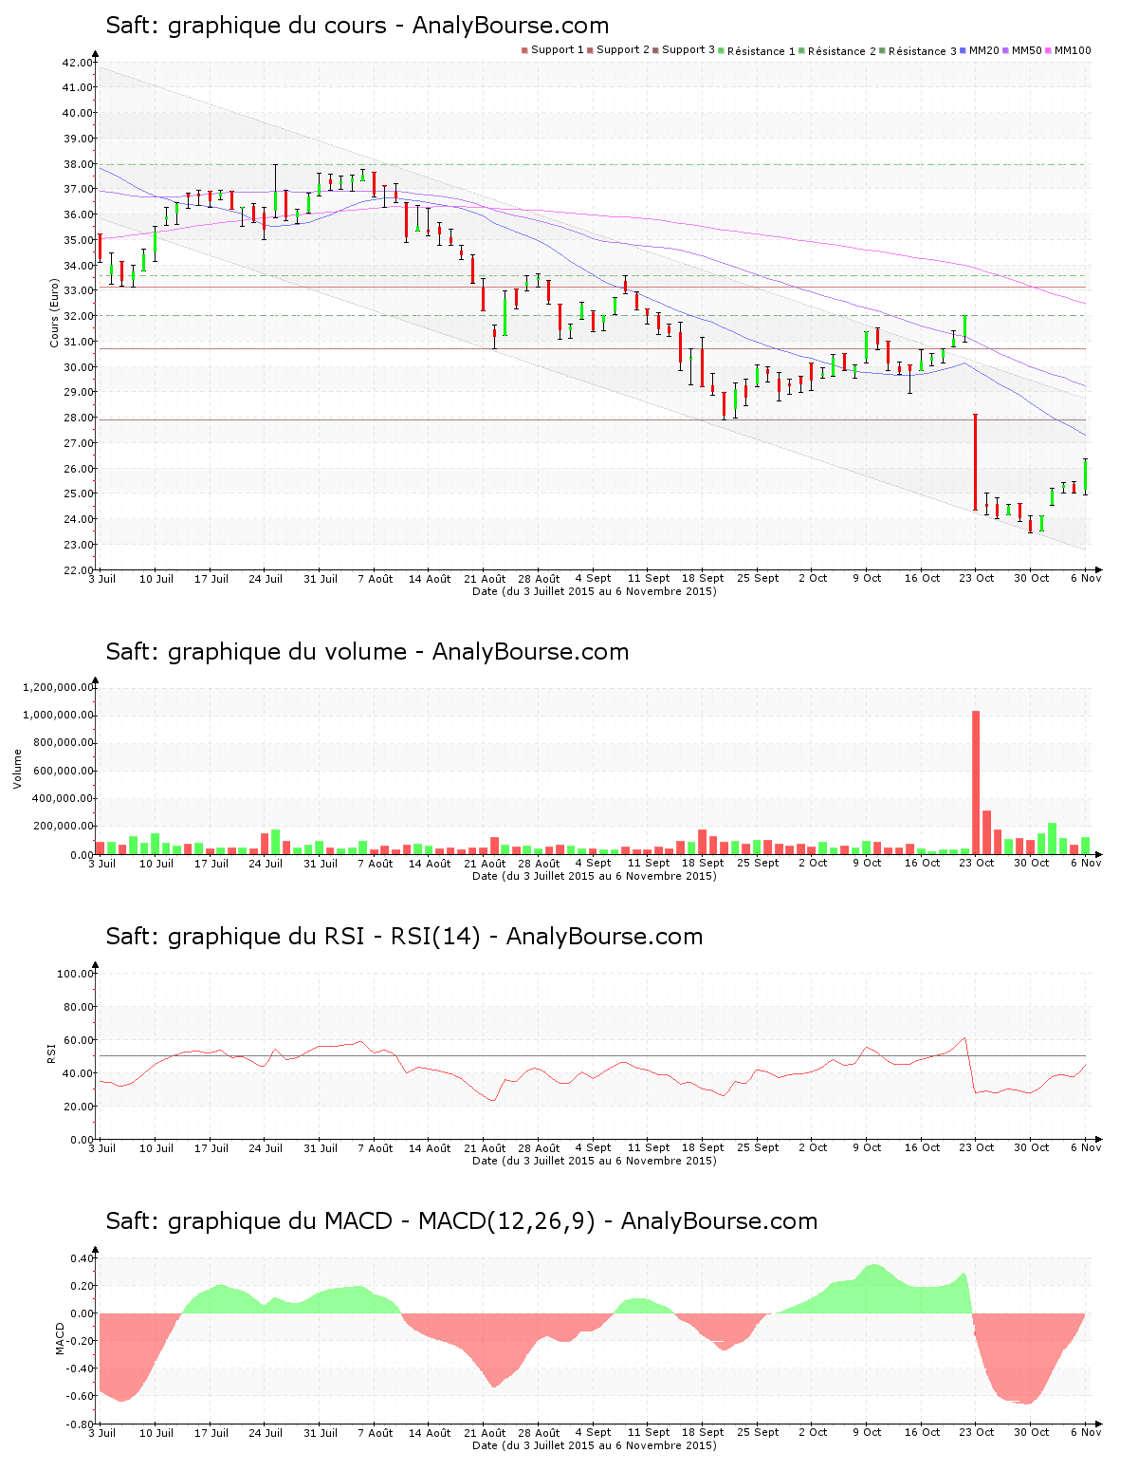The width and height of the screenshot is (1138, 1471).
Task: Click the 22.00 value on the price axis
Action: click(78, 570)
